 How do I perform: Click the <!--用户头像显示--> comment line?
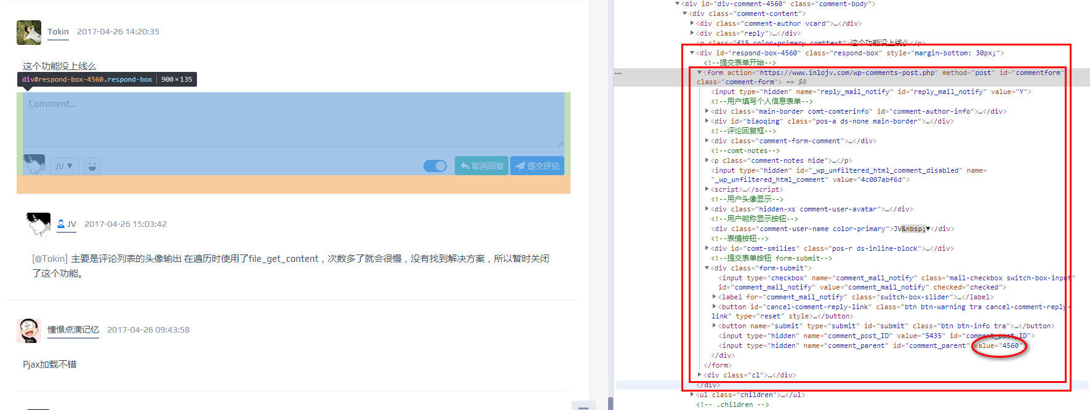[x=748, y=199]
